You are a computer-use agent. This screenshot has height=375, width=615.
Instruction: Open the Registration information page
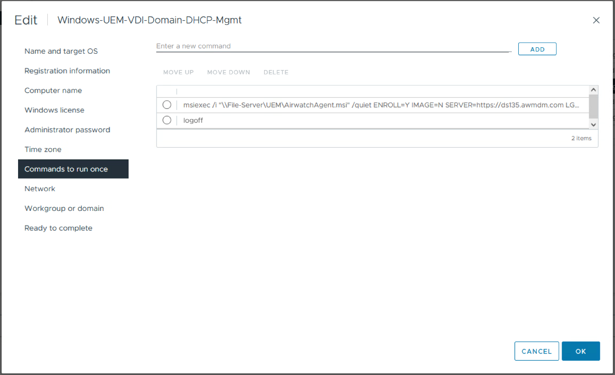pyautogui.click(x=67, y=71)
